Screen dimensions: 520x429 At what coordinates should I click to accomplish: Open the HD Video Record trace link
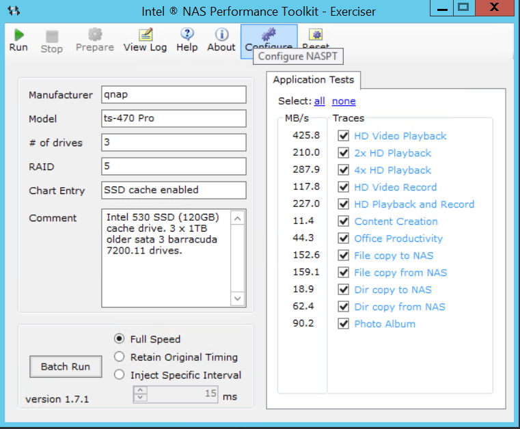[396, 187]
